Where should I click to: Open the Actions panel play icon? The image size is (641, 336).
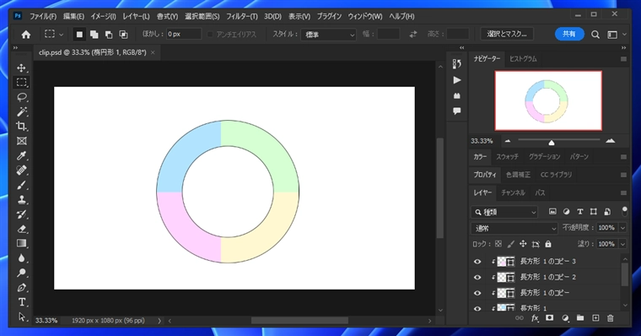[x=456, y=80]
